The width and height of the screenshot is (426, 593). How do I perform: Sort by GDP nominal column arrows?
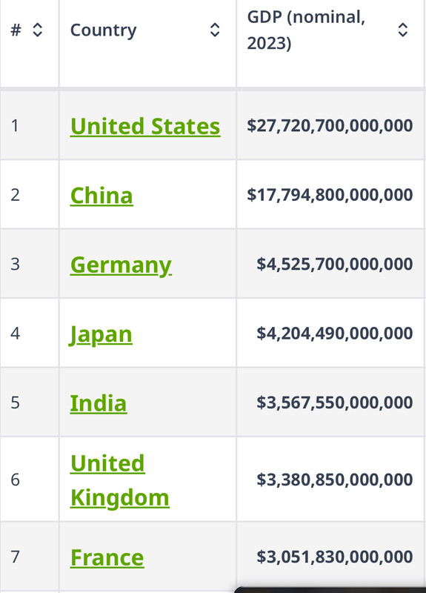click(403, 30)
